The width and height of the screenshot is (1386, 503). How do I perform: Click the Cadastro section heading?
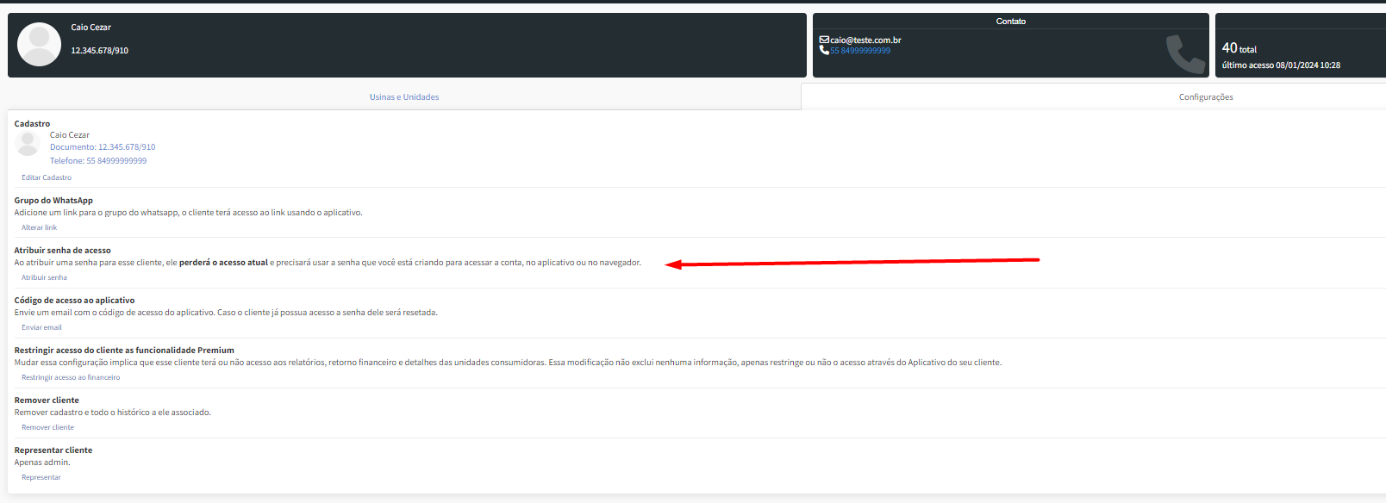coord(32,124)
